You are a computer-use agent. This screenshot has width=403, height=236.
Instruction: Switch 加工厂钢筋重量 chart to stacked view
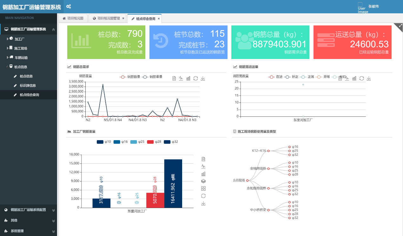pos(203,181)
